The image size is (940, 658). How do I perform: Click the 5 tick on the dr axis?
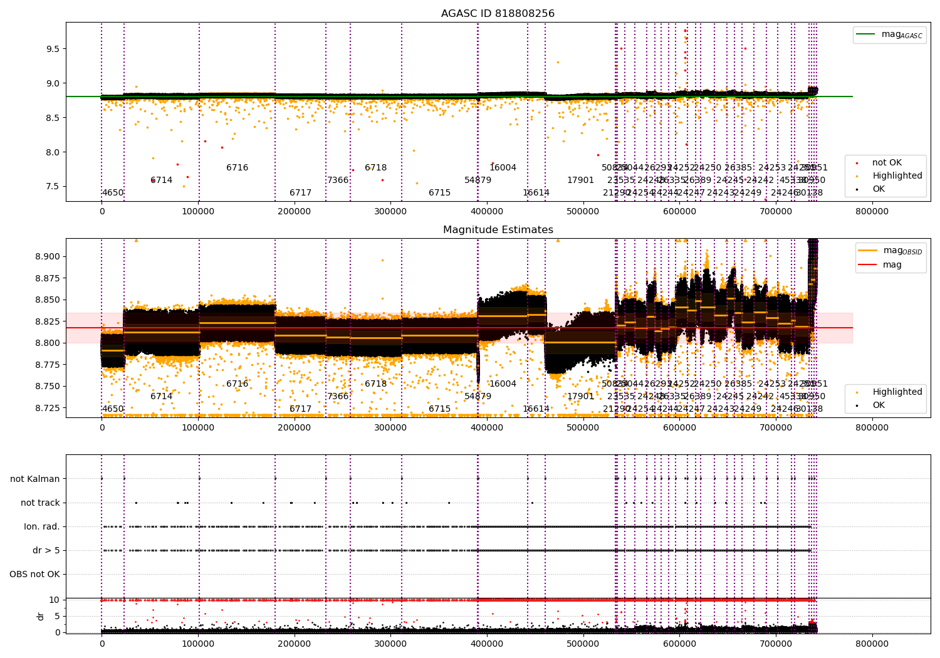[x=58, y=617]
